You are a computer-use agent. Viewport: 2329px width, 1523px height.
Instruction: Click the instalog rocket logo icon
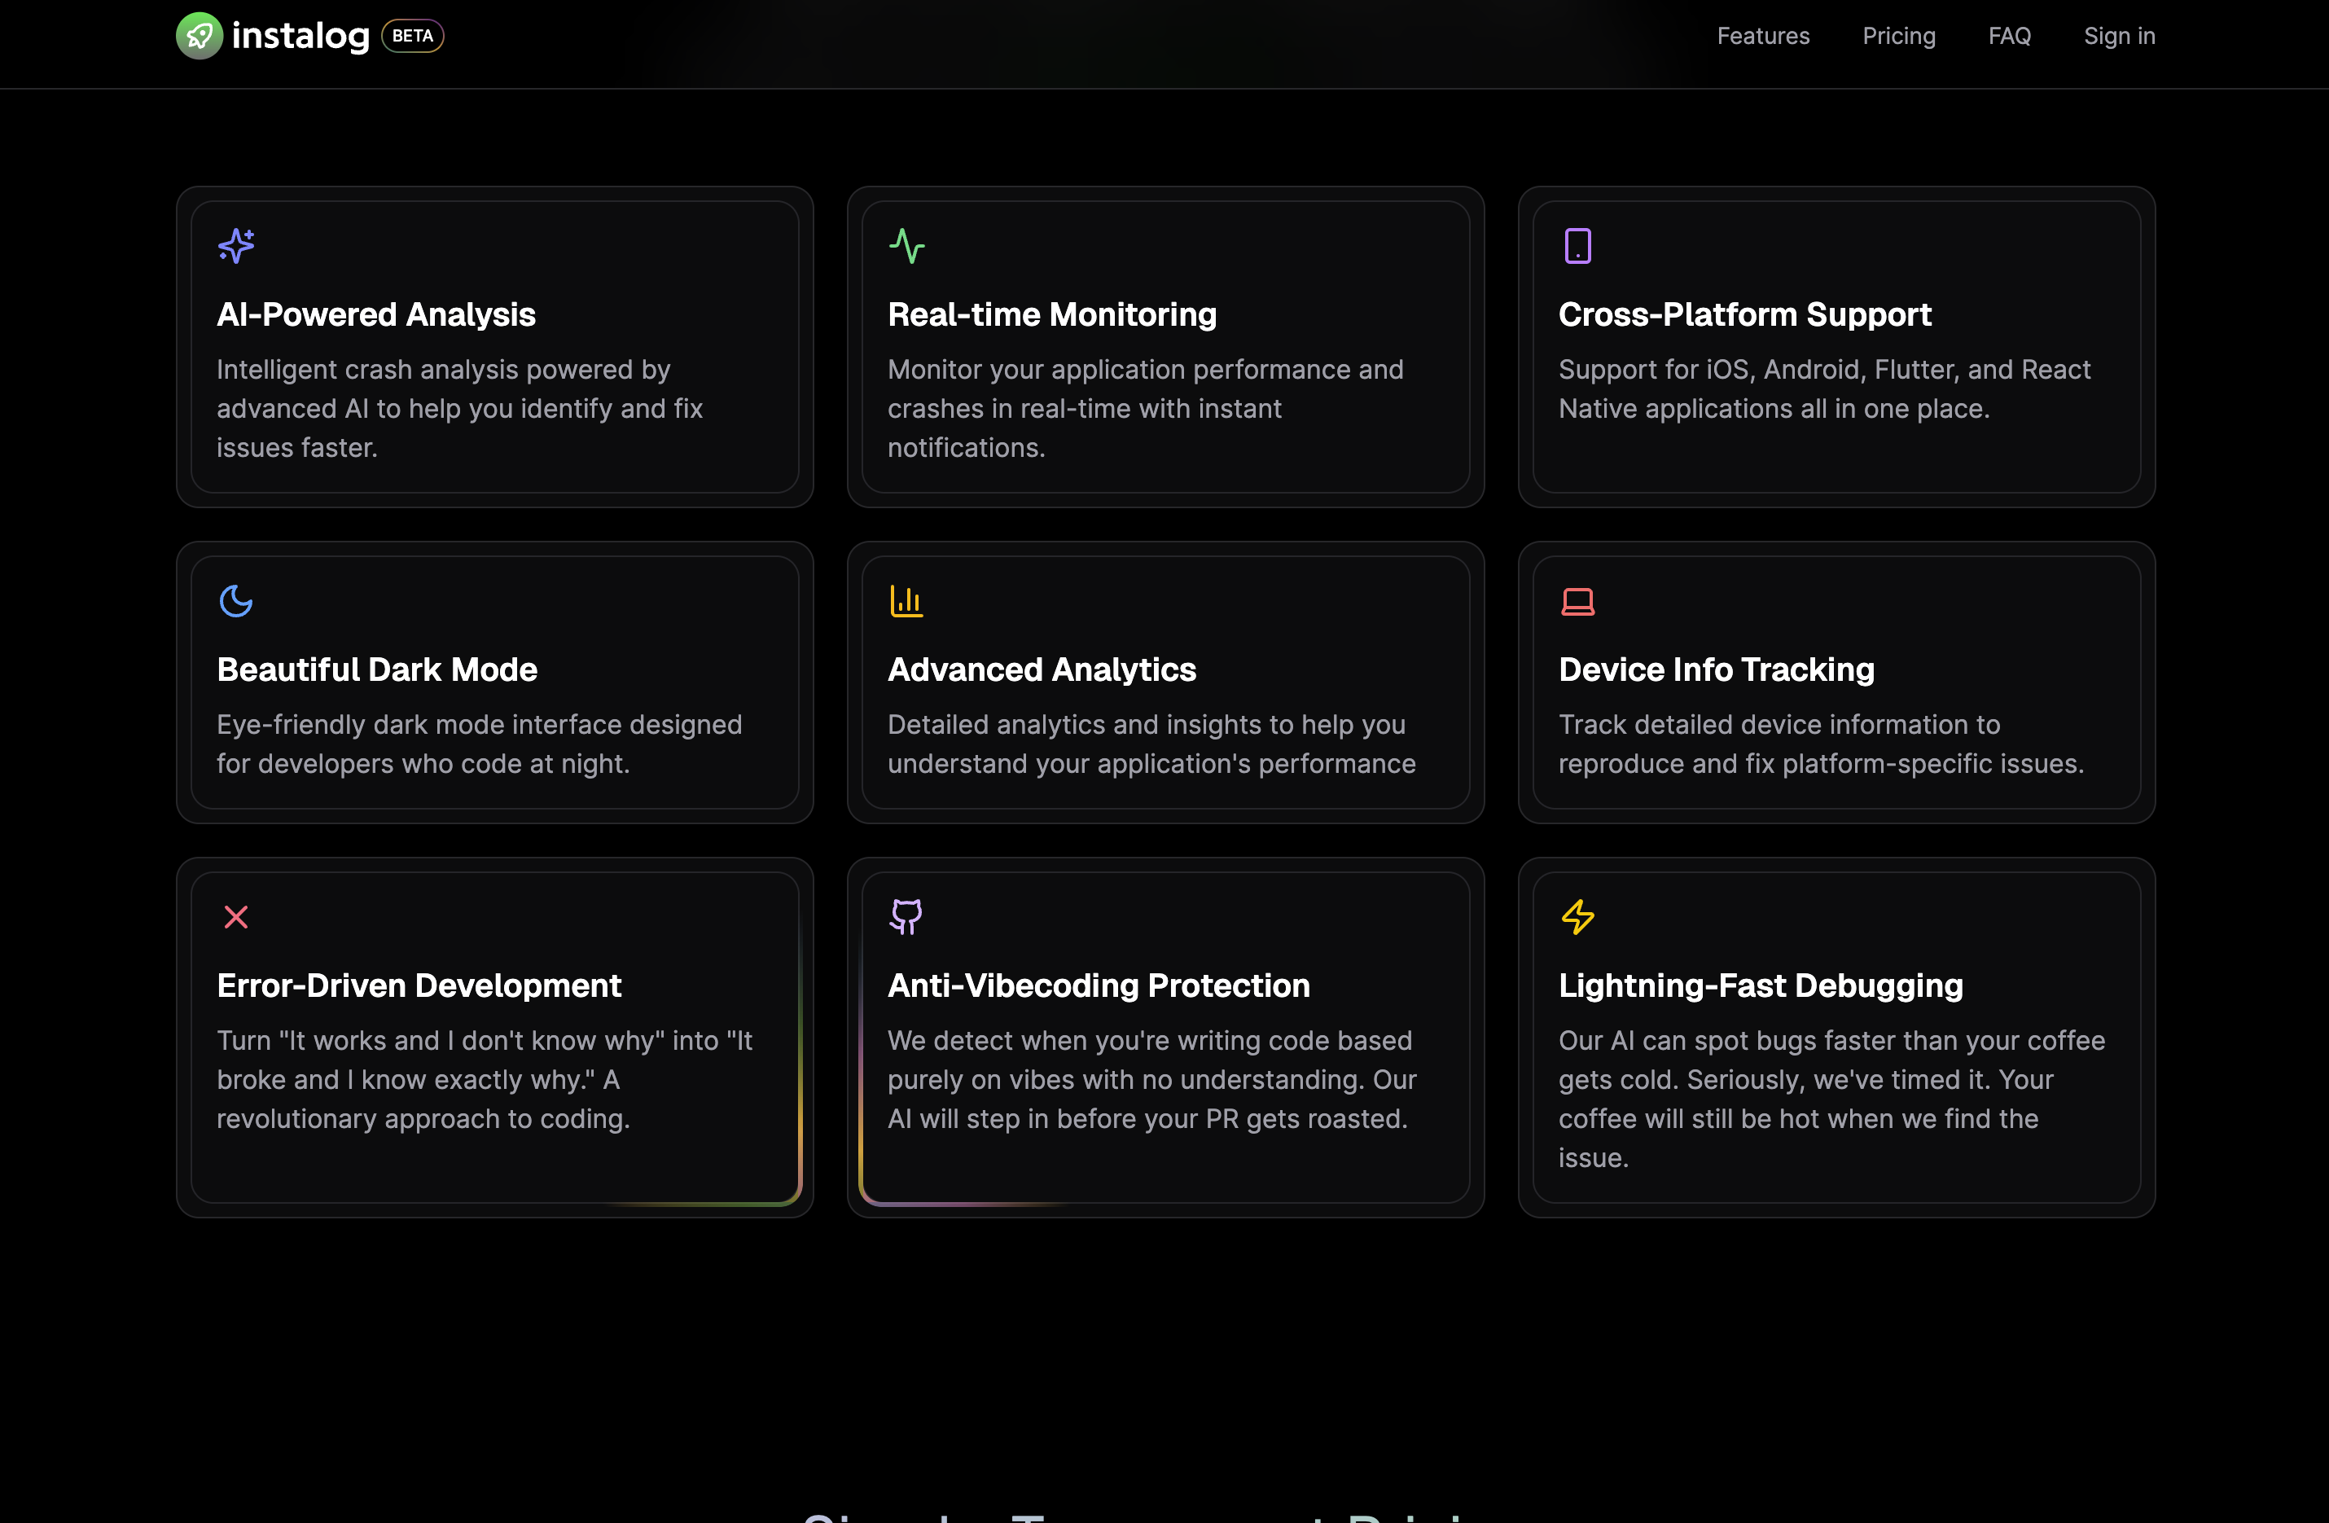click(x=200, y=36)
